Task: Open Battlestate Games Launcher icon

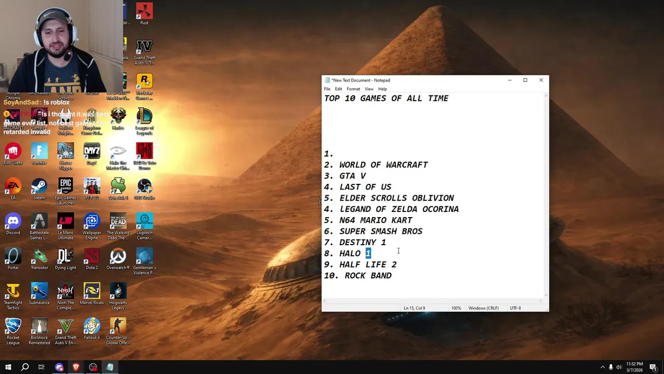Action: 39,227
